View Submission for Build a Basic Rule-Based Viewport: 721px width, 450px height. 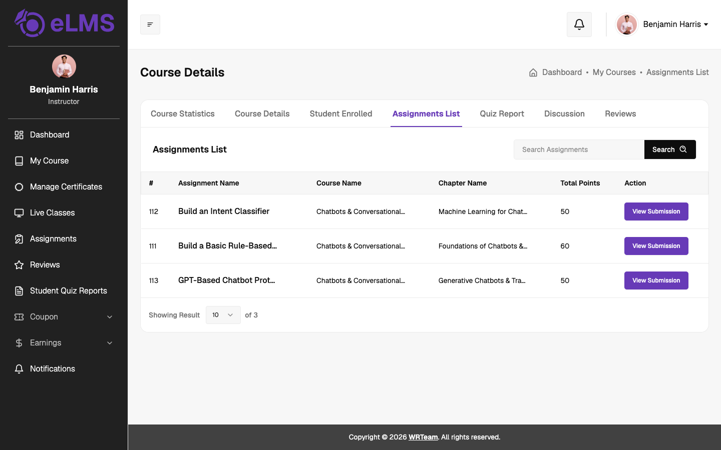656,246
